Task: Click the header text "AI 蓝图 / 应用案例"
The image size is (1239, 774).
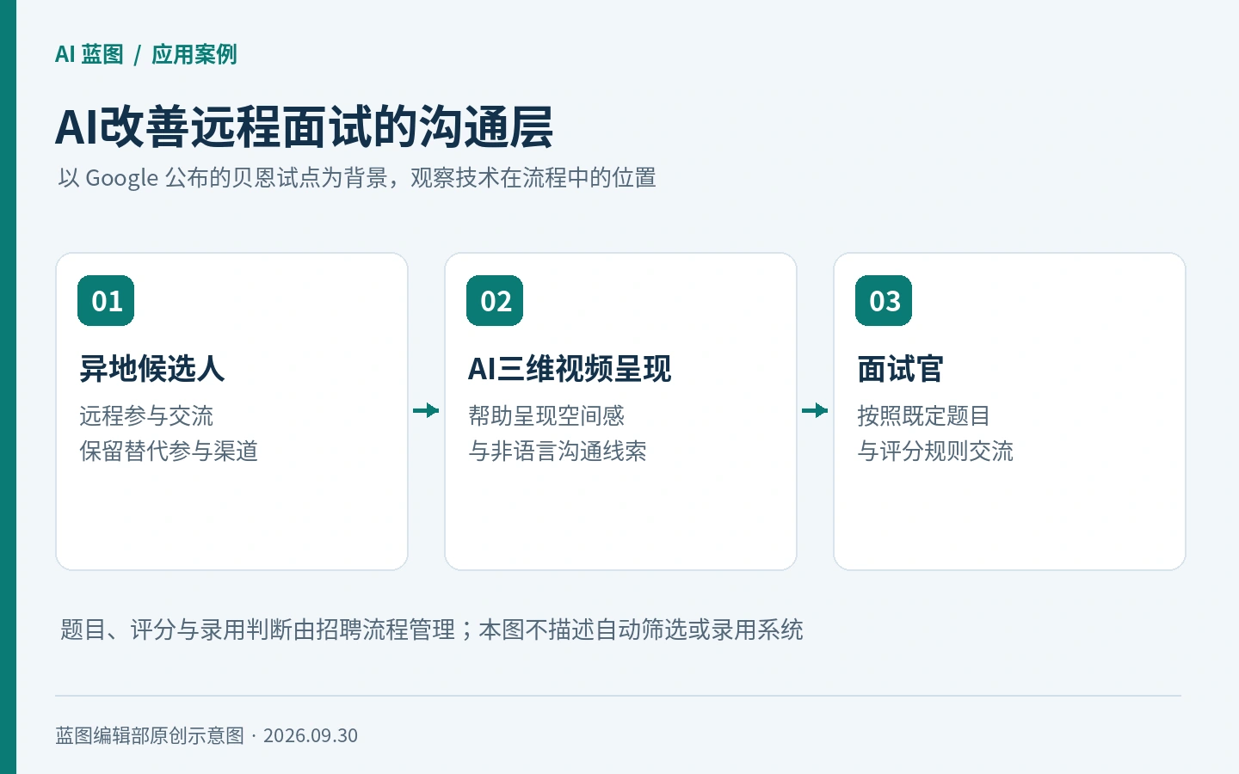Action: pyautogui.click(x=146, y=54)
